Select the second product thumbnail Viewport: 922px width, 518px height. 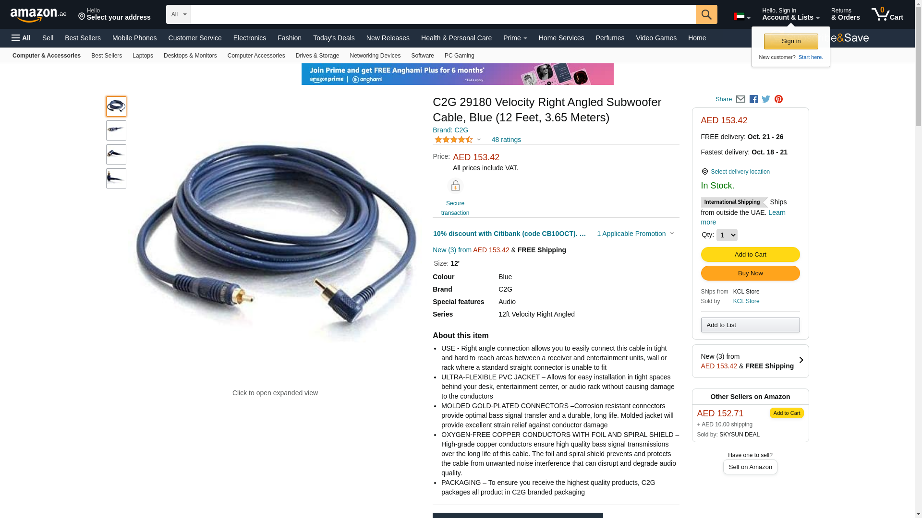coord(116,130)
